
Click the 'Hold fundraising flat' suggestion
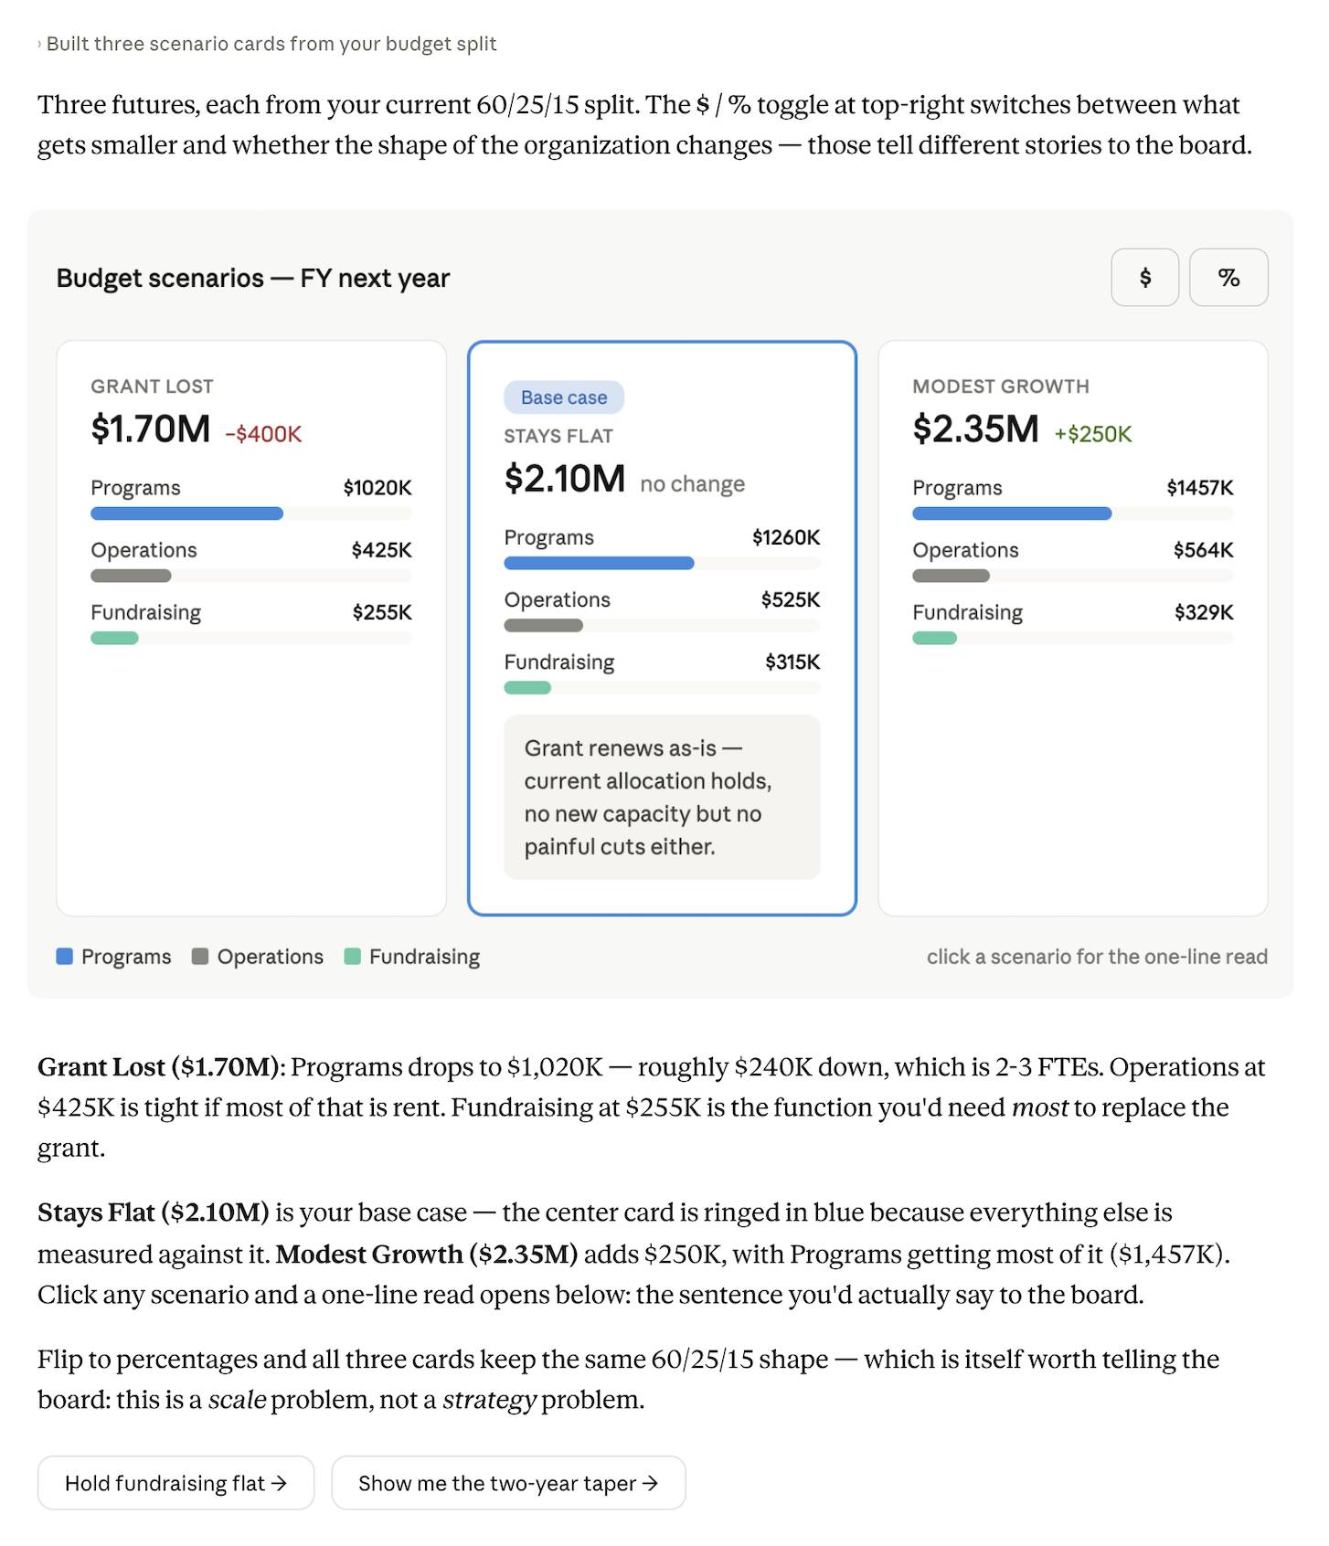175,1482
